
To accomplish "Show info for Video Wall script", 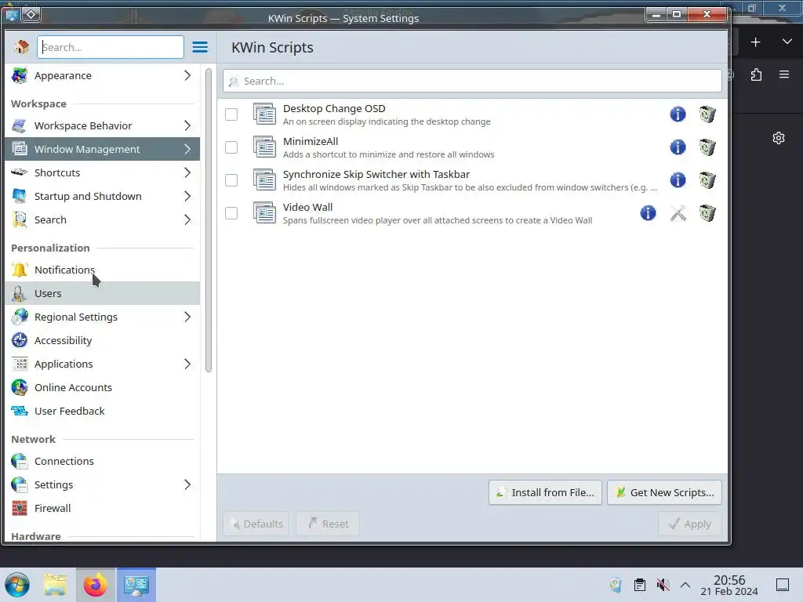I will coord(648,213).
